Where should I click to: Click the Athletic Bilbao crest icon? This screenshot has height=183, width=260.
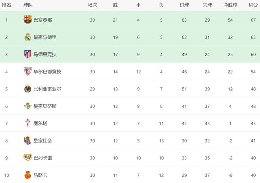(28, 71)
